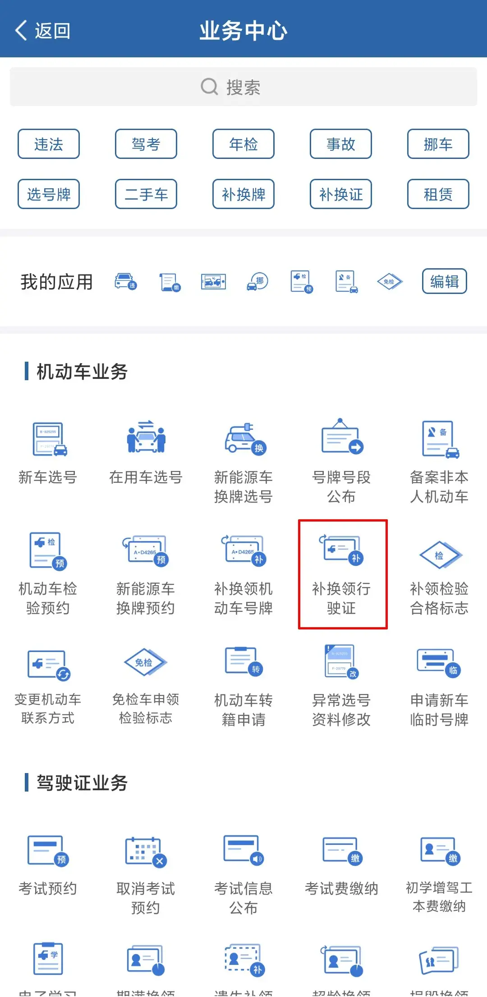Open the 挪车 shortcut in 我的应用
487x997 pixels.
point(257,282)
